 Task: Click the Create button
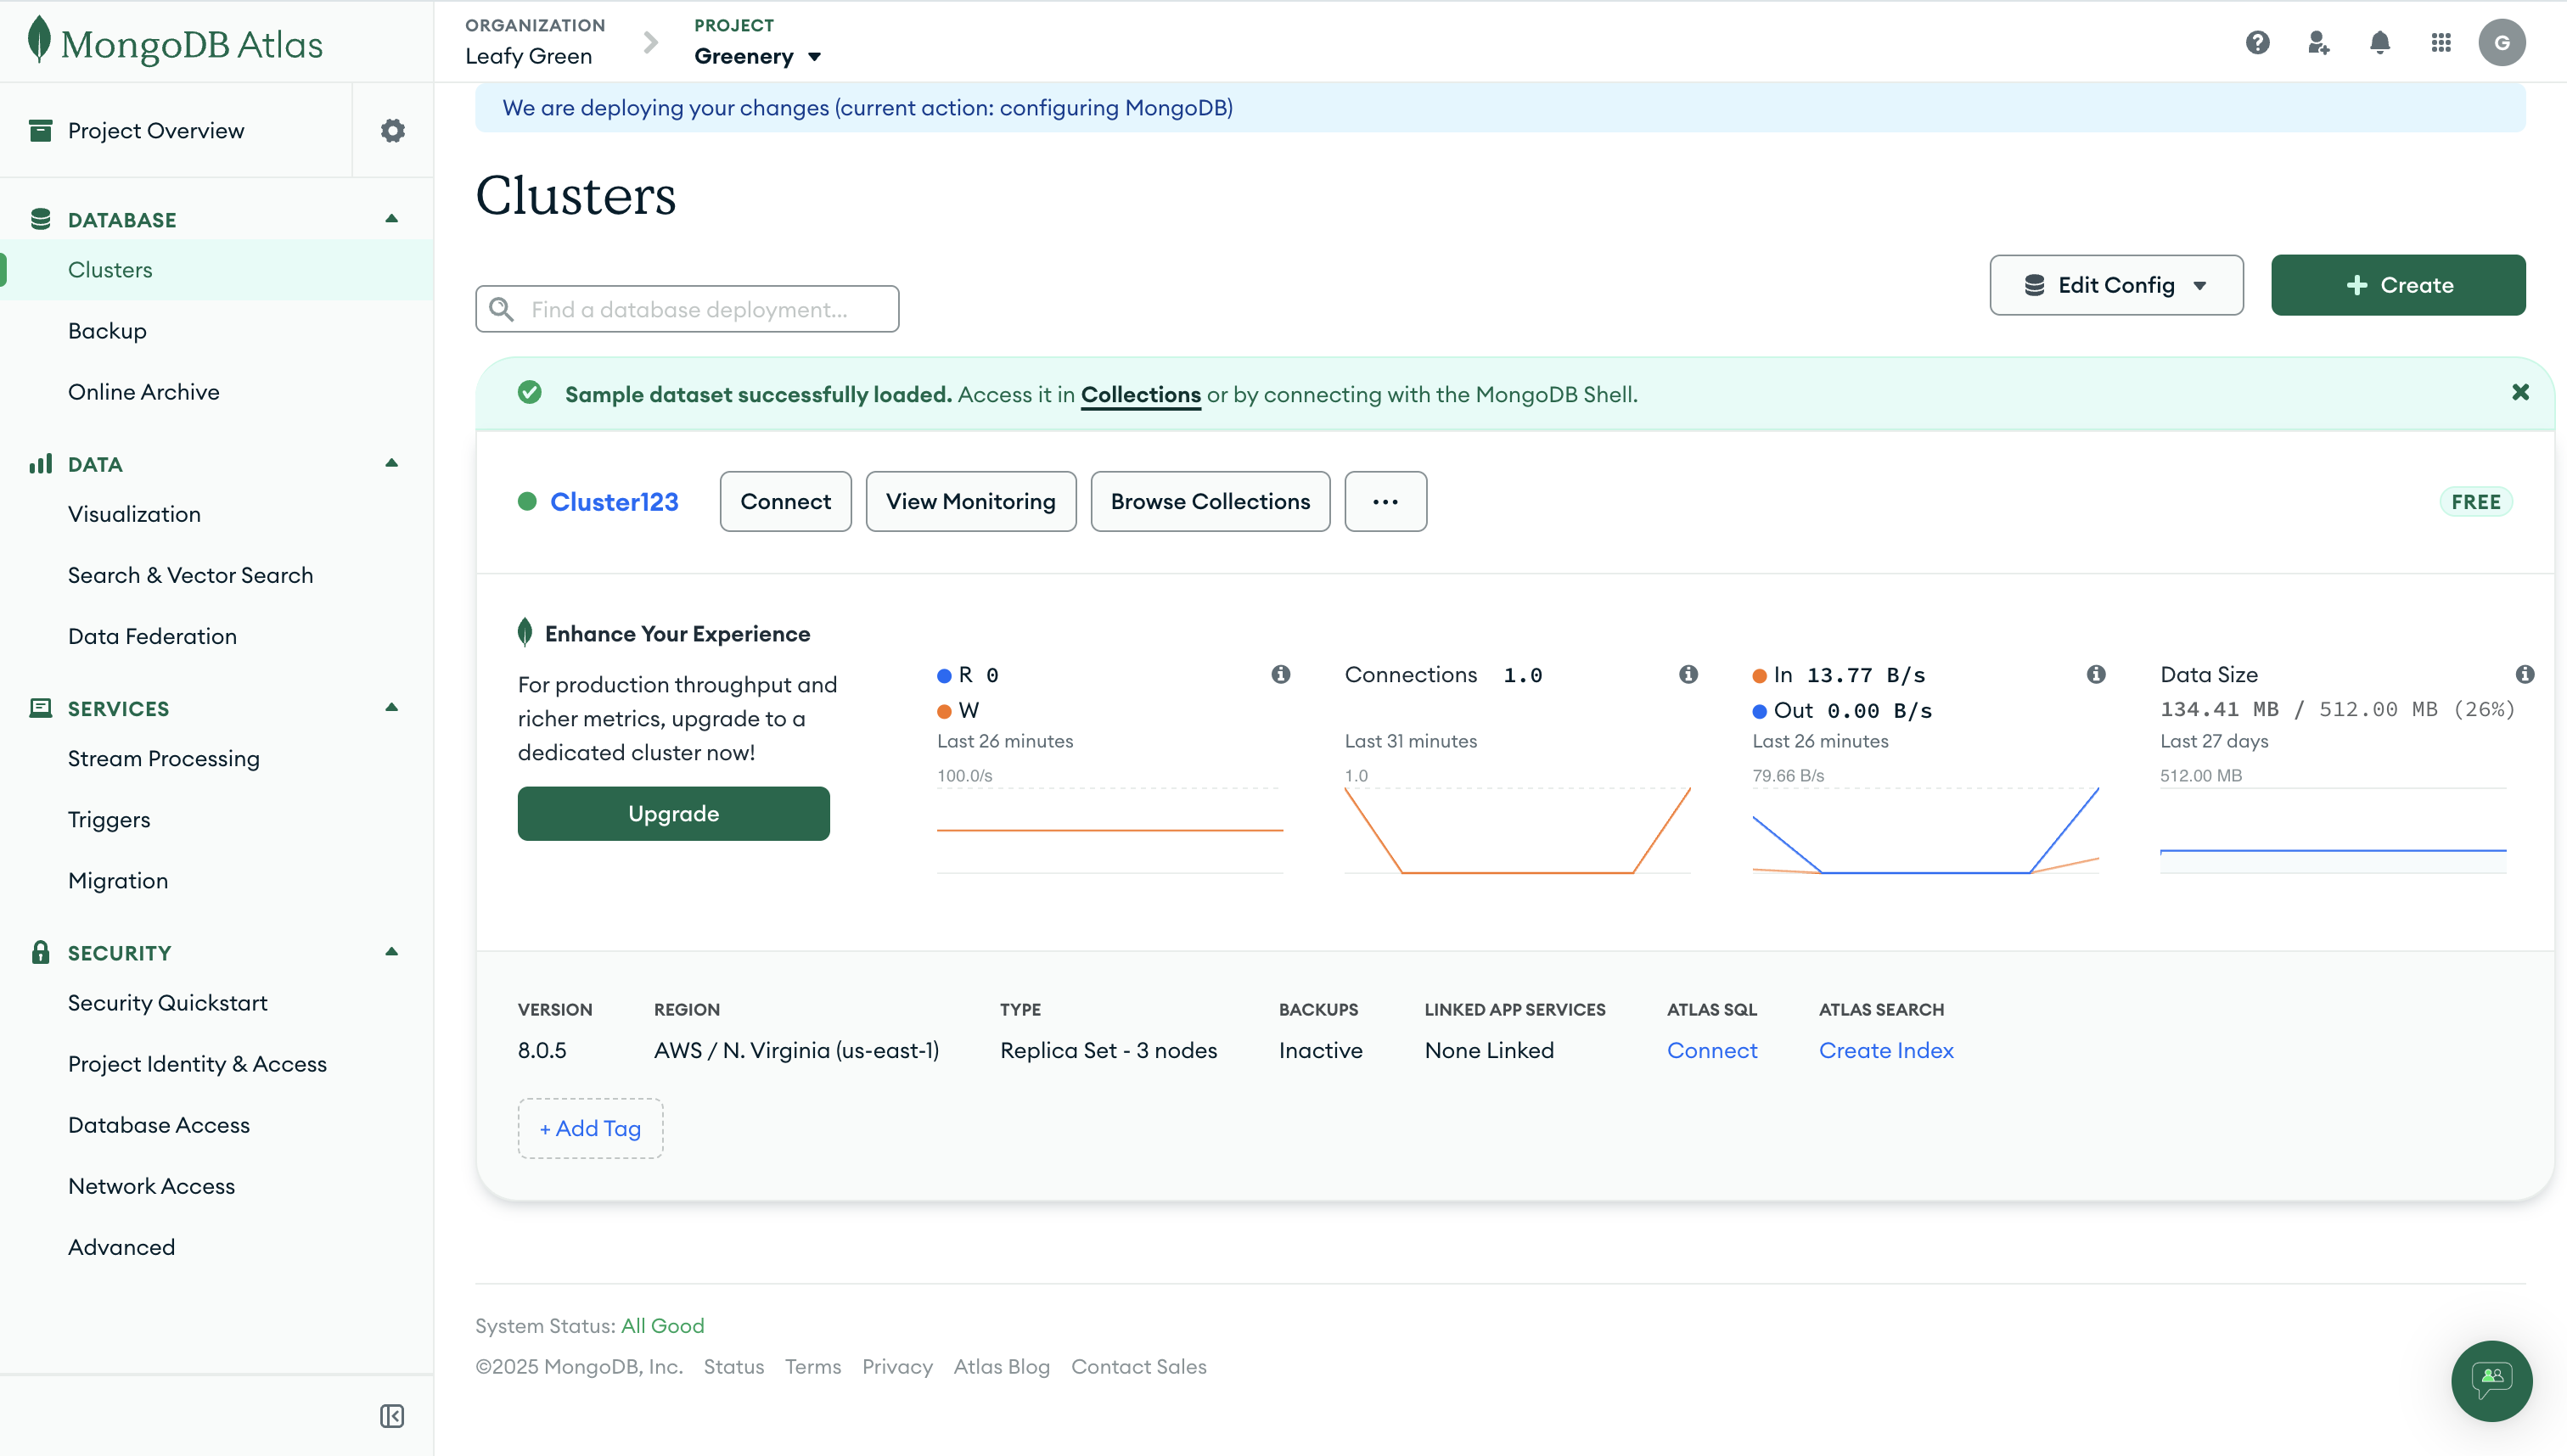(x=2398, y=285)
